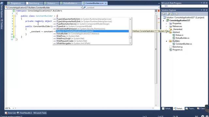Open ConstantBuilder.cs in Solution Explorer
Viewport: 209px width, 117px height.
pos(184,44)
